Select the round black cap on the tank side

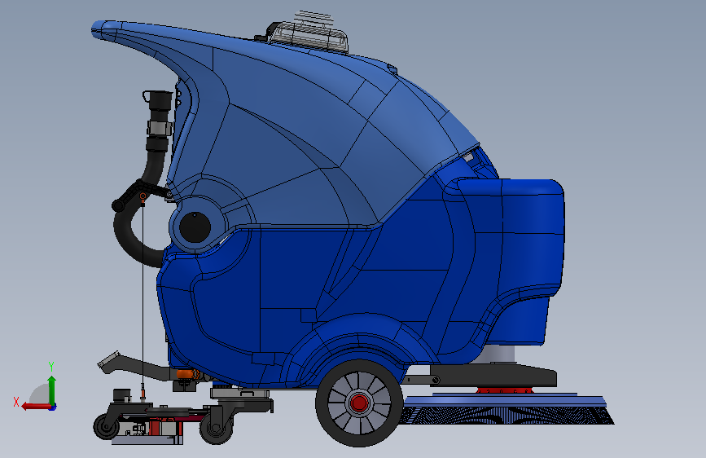[x=195, y=227]
